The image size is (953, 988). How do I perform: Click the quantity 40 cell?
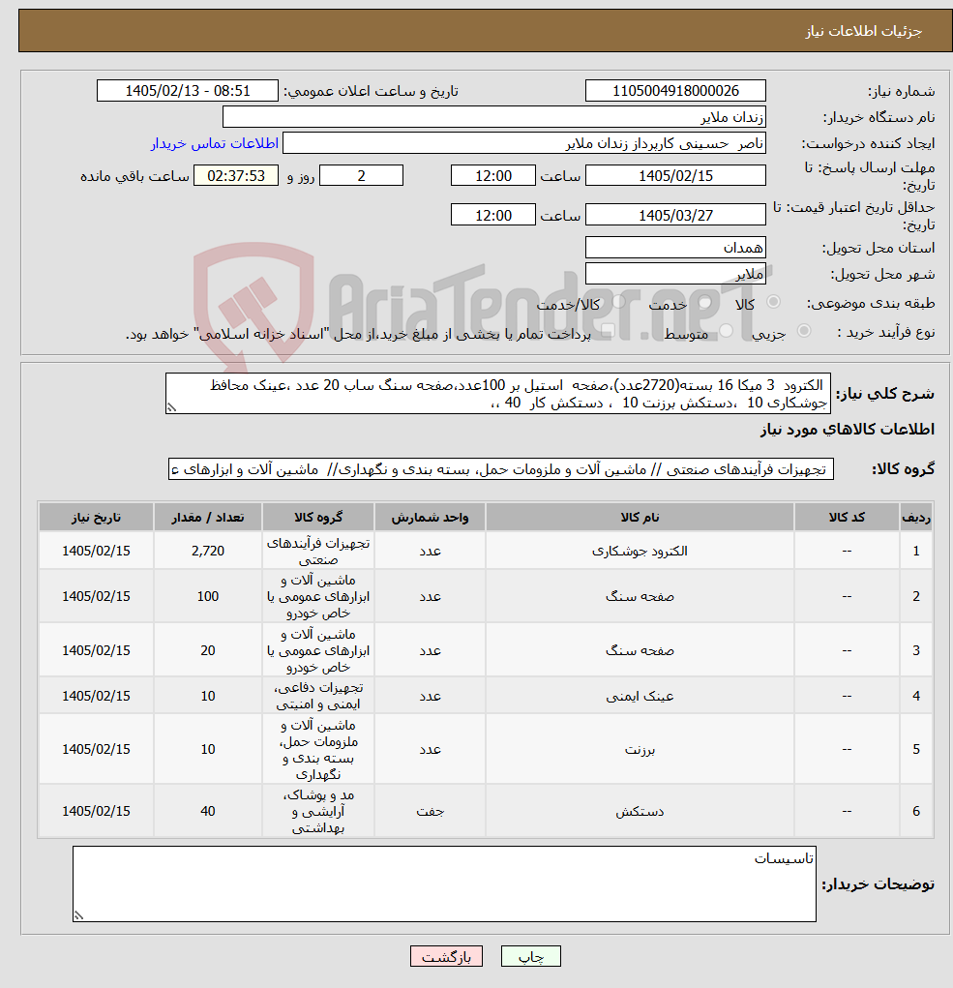(207, 811)
